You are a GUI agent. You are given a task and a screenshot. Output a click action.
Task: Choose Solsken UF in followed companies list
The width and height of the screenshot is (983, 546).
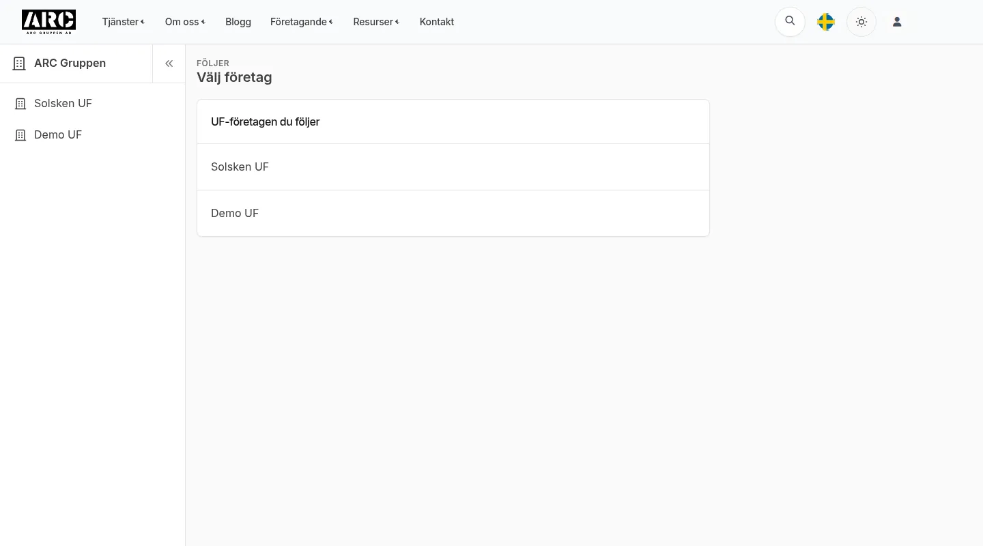(453, 167)
